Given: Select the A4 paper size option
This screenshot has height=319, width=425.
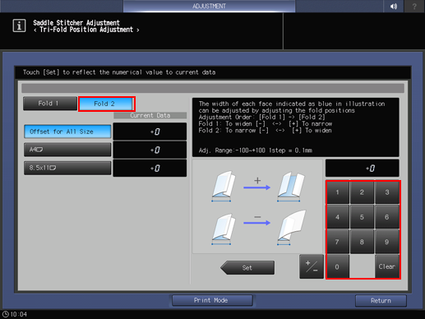Looking at the screenshot, I should [x=67, y=150].
